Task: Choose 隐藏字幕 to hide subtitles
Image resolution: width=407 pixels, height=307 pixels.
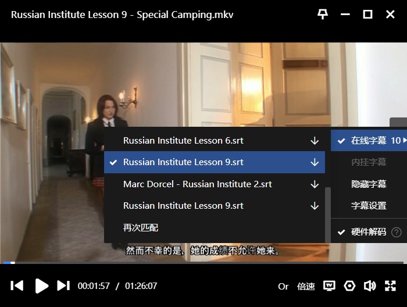Action: pyautogui.click(x=369, y=184)
